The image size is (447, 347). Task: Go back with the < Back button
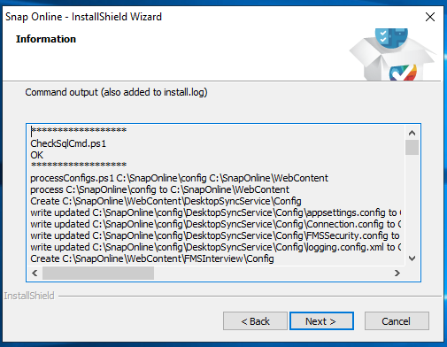[255, 320]
